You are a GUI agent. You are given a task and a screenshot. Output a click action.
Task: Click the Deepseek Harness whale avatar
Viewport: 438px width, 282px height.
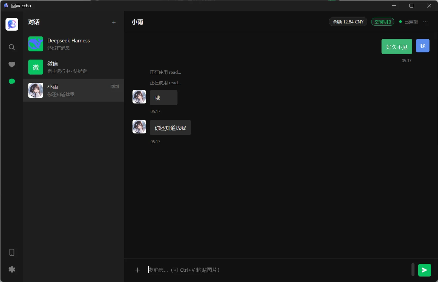pos(36,44)
